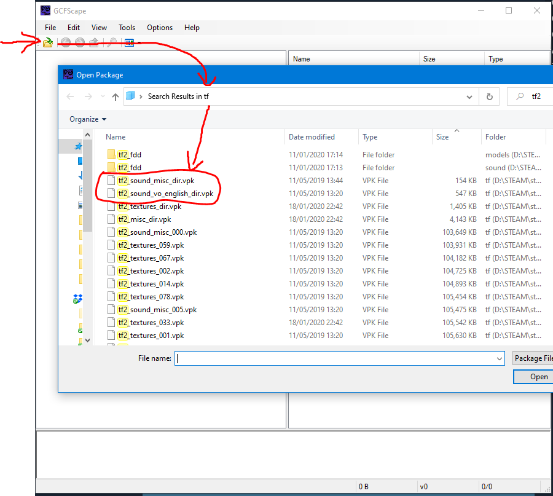Screen dimensions: 553x496
Task: Click Type column header in GCFScape file list
Action: [517, 59]
